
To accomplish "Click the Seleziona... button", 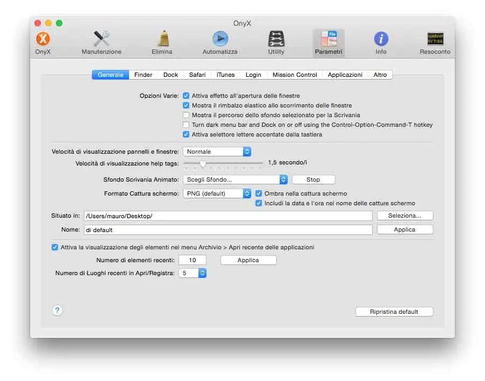I will [x=404, y=216].
